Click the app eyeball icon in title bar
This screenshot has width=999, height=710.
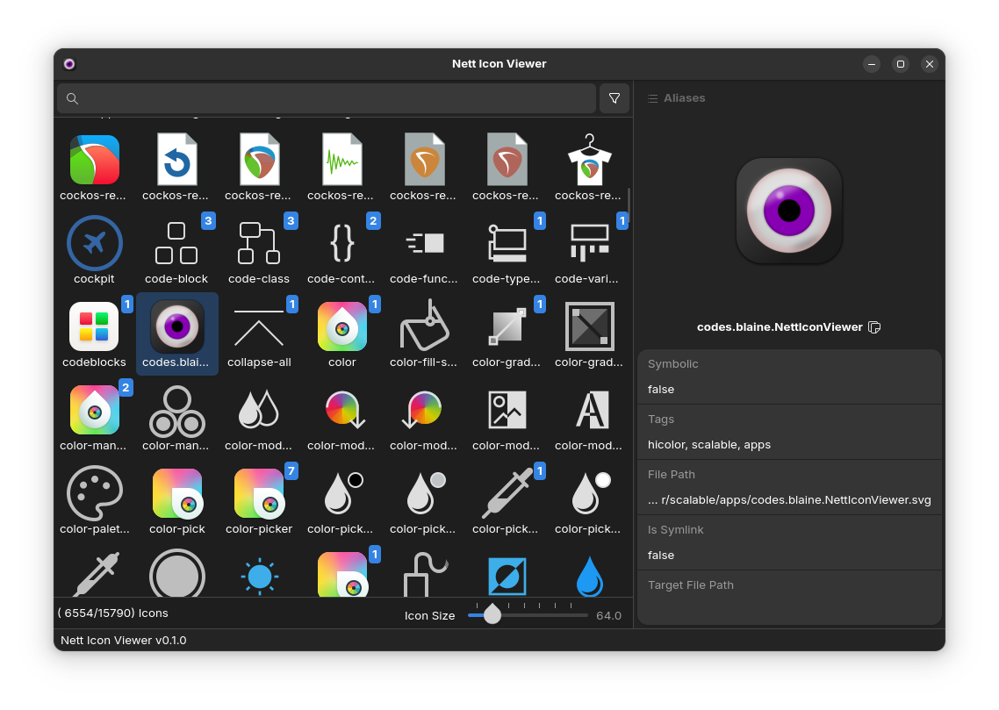click(69, 64)
